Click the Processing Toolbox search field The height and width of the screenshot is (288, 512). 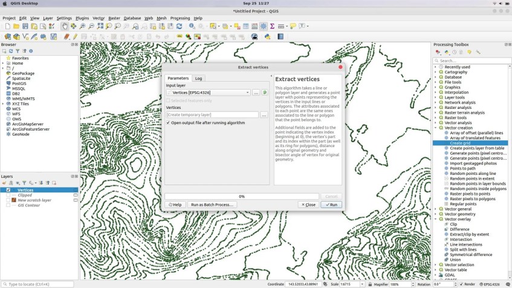point(472,61)
